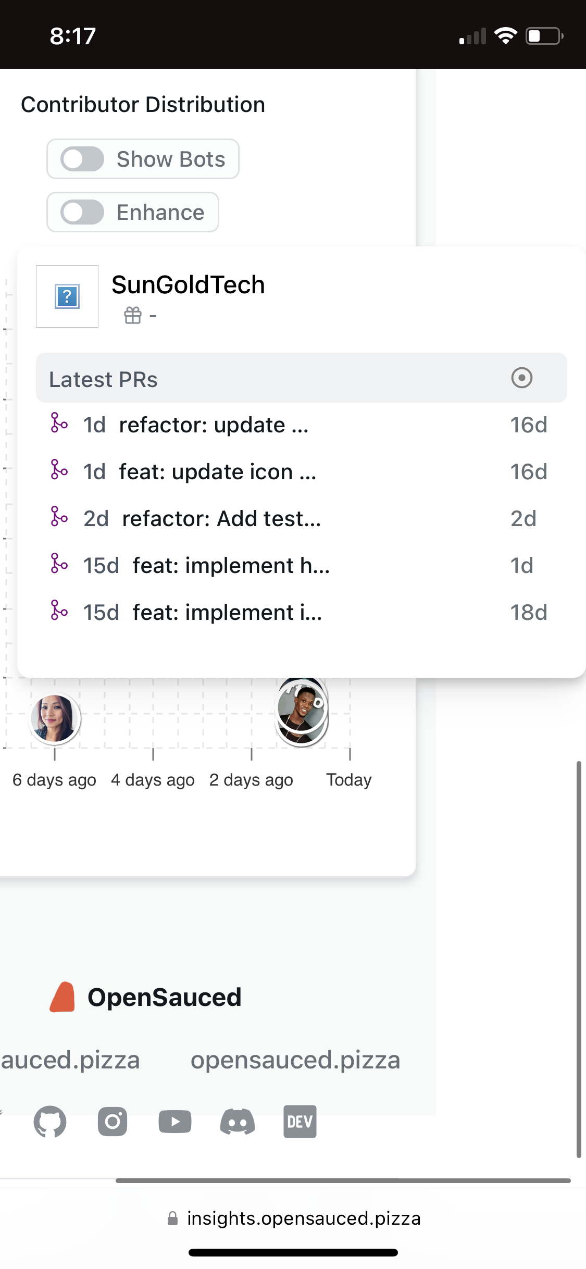Click the '4 days ago' axis label
Screen dimensions: 586x1269
click(153, 780)
